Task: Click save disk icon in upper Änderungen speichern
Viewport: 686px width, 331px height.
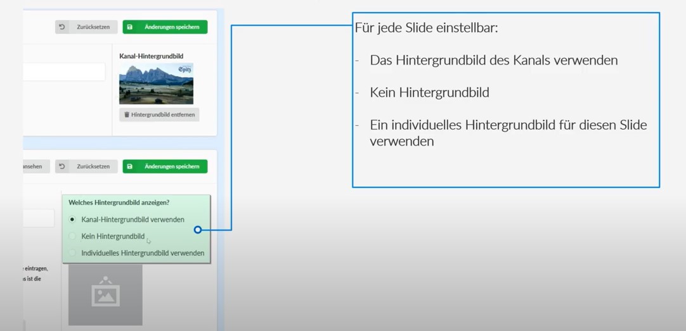Action: (130, 27)
